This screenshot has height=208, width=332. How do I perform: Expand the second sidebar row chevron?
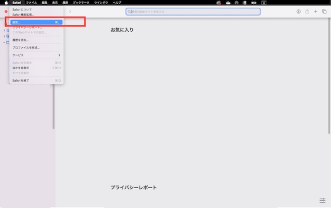point(4,36)
